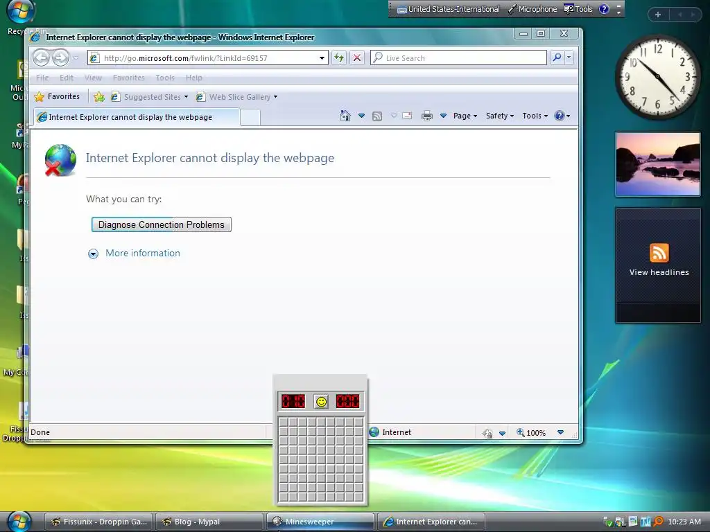Click the Microphone language bar button
Screen dimensions: 710x532
[532, 9]
